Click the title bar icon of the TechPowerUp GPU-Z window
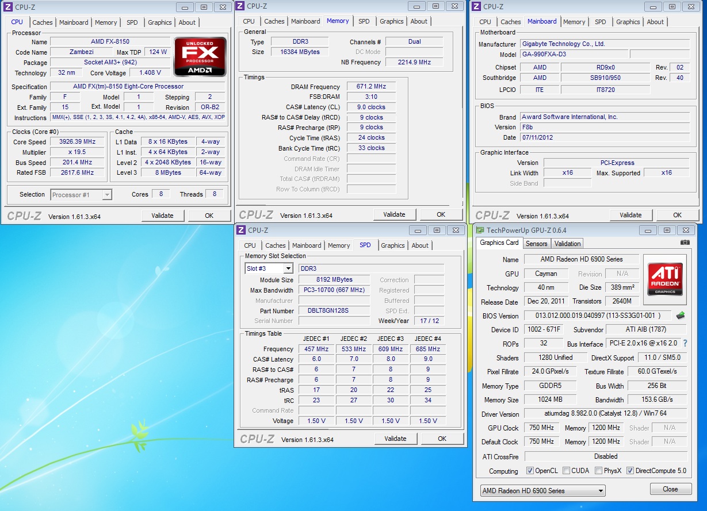Screen dimensions: 707x511 [480, 230]
